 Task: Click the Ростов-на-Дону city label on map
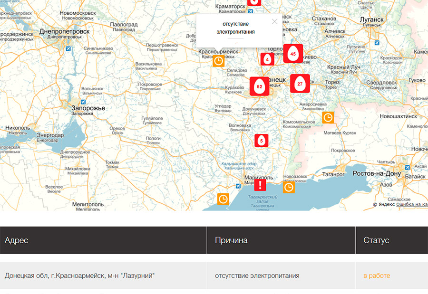coord(377,173)
